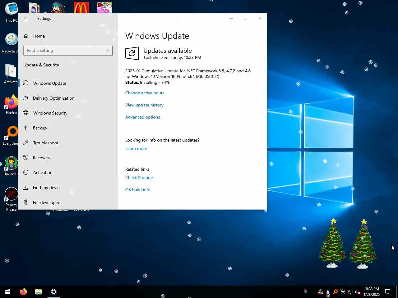Open File Explorer from the taskbar
398x298 pixels.
click(39, 292)
